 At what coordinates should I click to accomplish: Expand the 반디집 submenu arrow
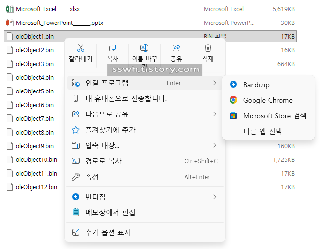coord(215,197)
